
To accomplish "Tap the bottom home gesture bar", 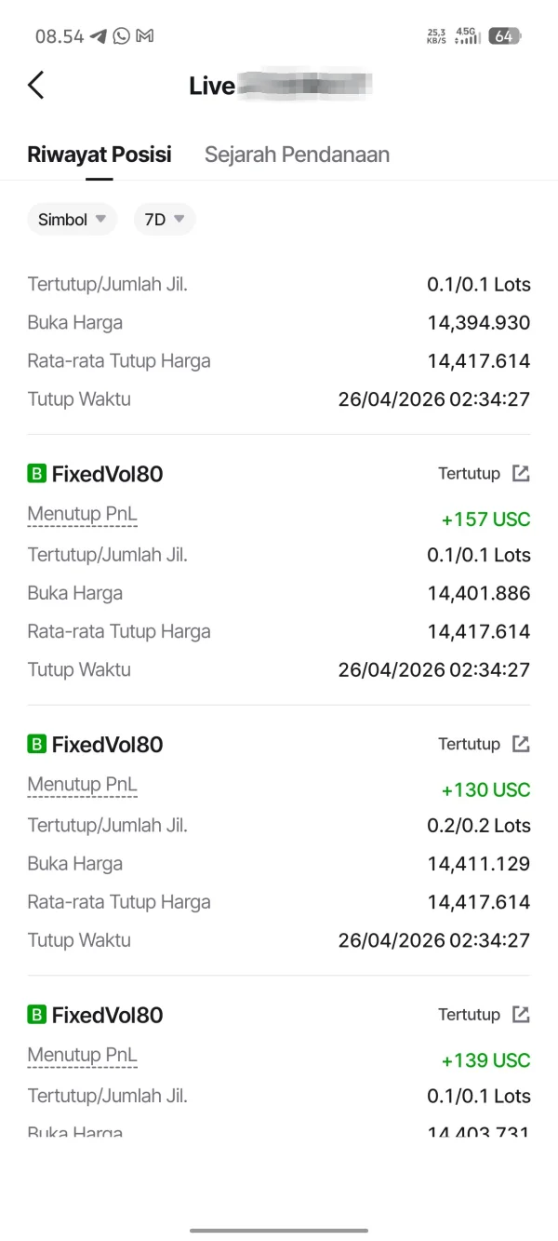I will coord(279,1231).
